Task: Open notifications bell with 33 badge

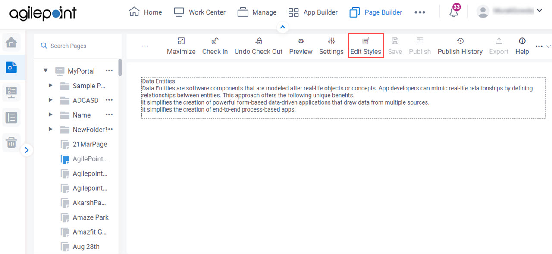Action: pyautogui.click(x=454, y=11)
